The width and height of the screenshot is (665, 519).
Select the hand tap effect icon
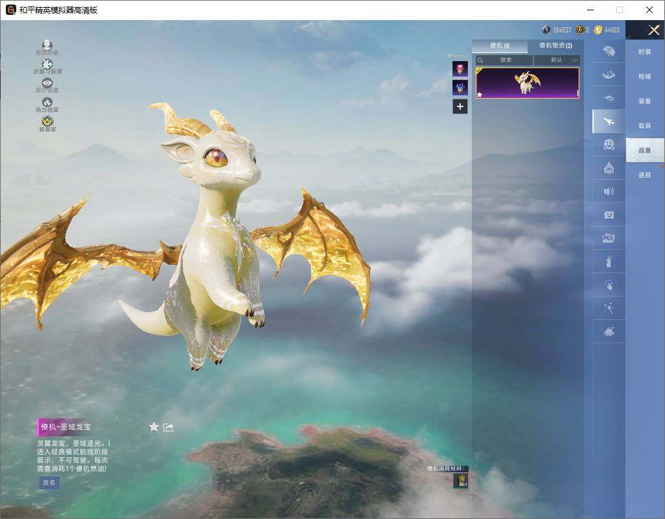tap(609, 285)
